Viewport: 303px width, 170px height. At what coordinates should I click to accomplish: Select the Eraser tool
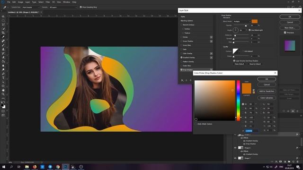pyautogui.click(x=3, y=58)
